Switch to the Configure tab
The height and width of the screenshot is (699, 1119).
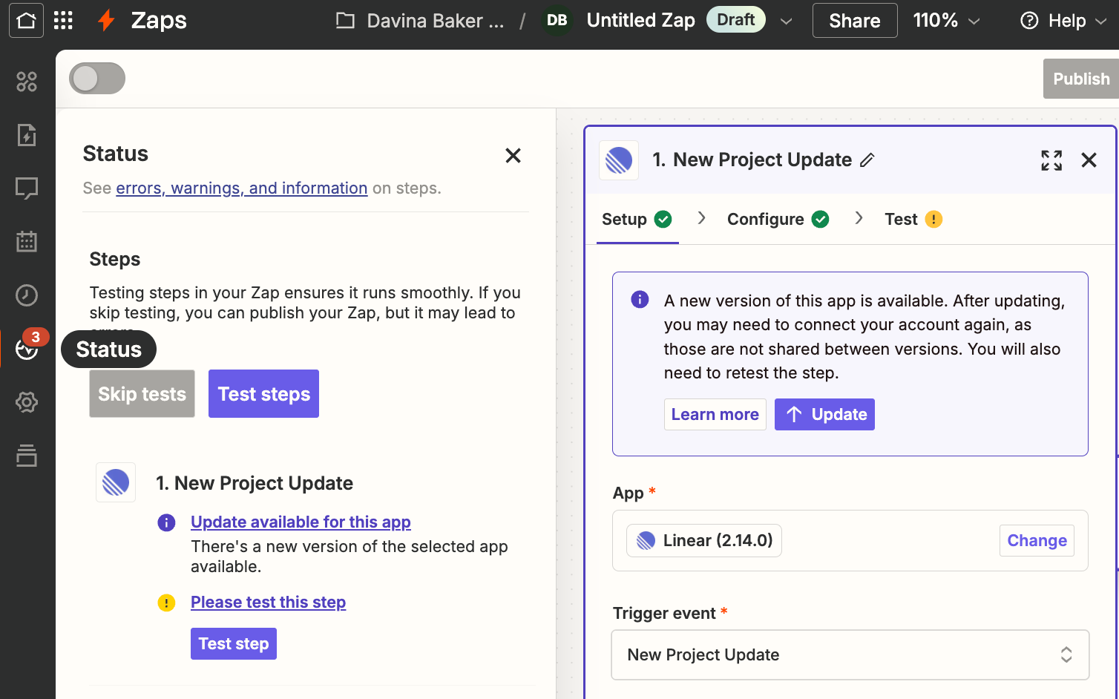[765, 219]
